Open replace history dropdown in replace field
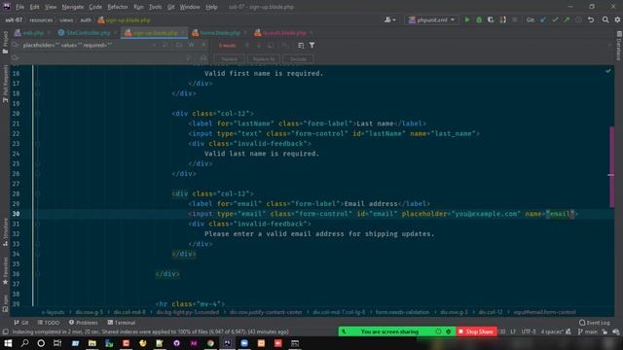623x350 pixels. point(16,58)
